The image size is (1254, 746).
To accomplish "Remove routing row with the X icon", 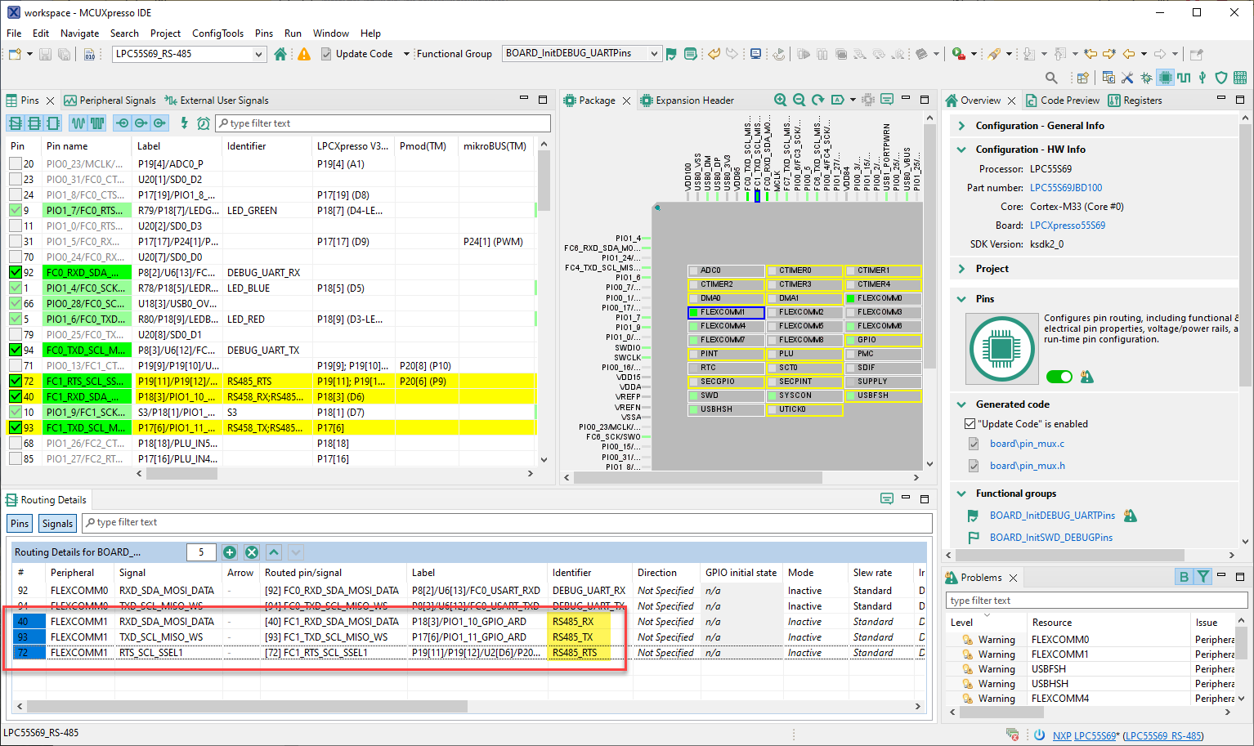I will (x=252, y=552).
